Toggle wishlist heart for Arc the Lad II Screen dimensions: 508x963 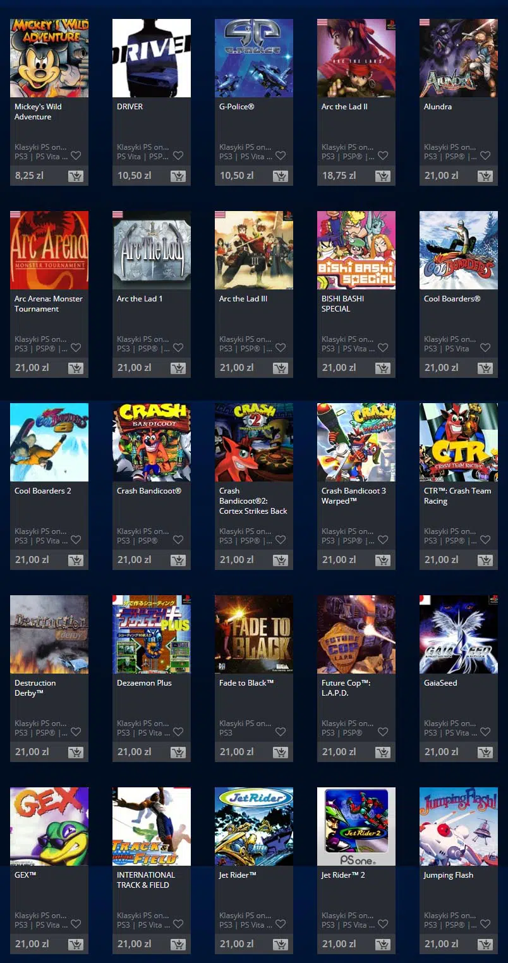[x=383, y=155]
